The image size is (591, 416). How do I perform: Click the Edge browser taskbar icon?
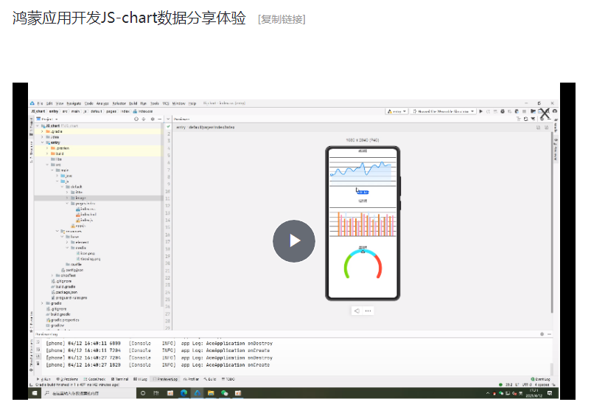(183, 393)
